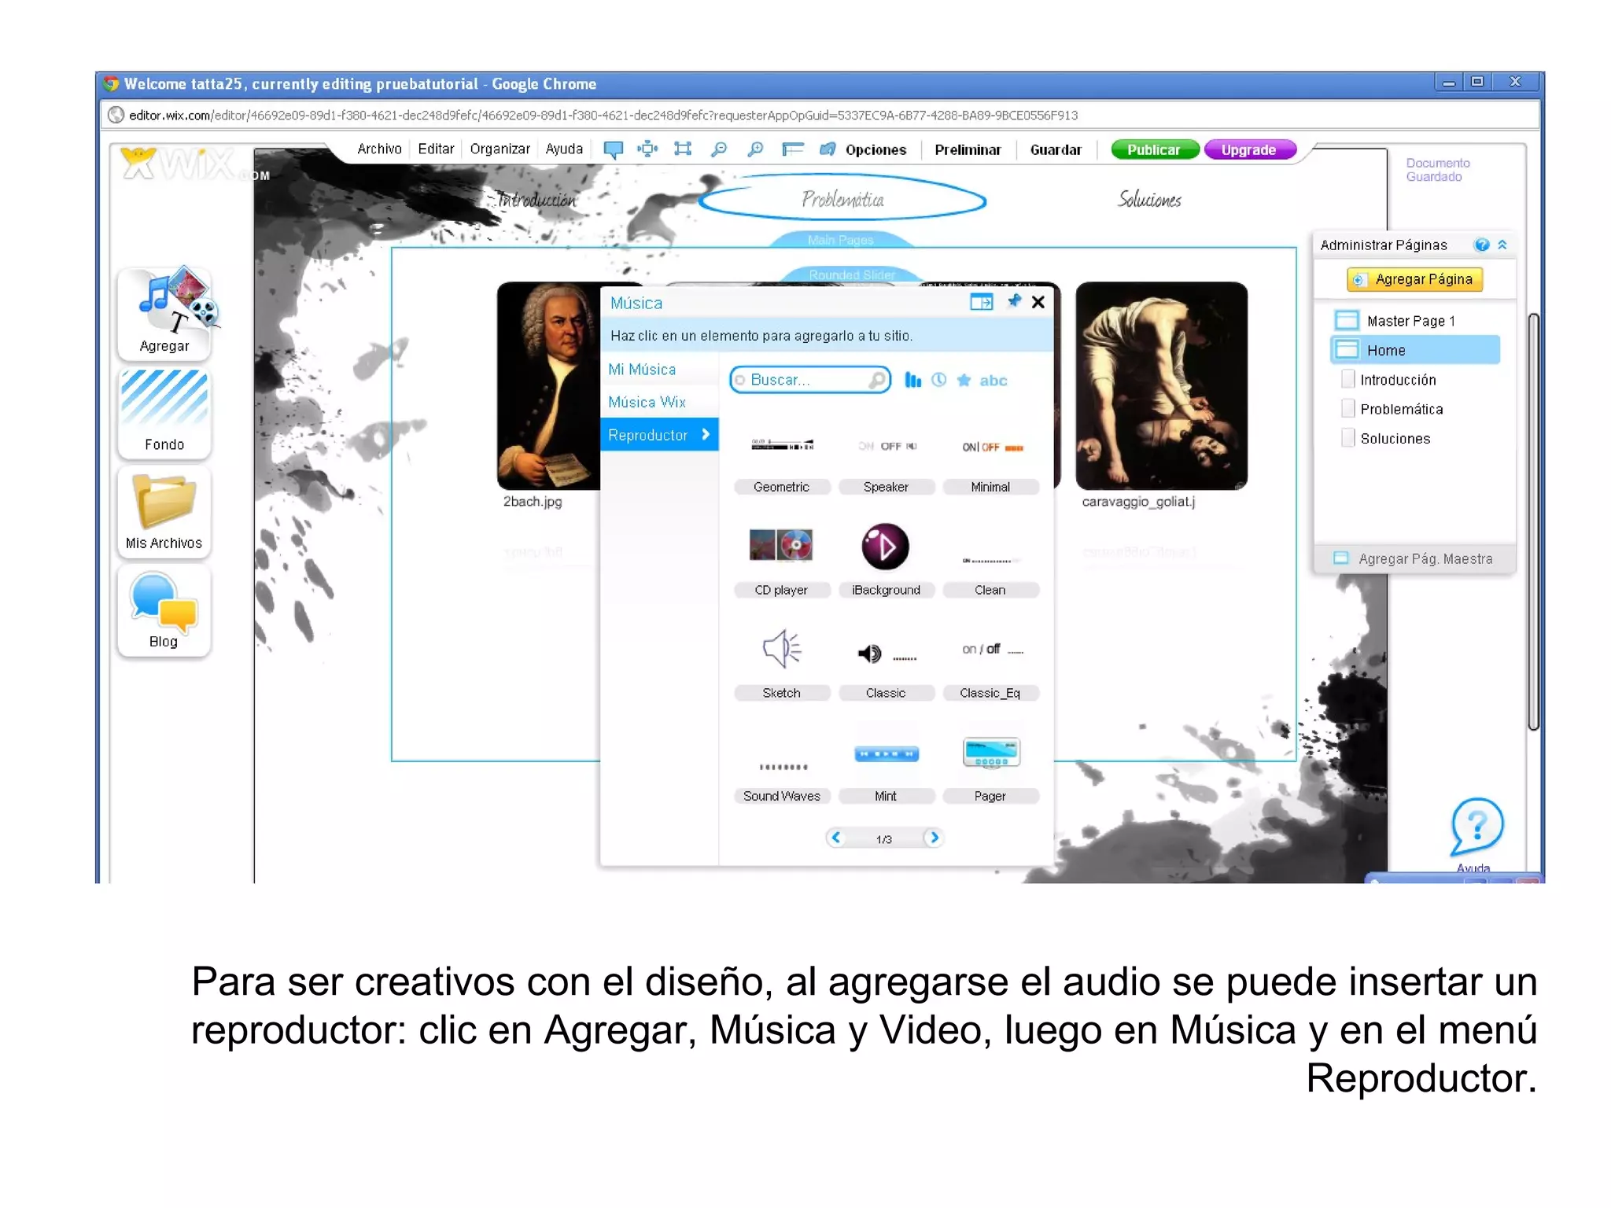Click the green Publicar button
1611x1208 pixels.
pyautogui.click(x=1154, y=149)
